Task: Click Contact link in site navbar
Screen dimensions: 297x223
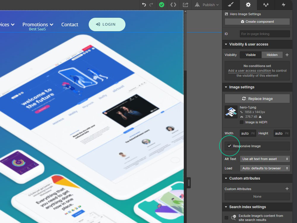Action: point(69,24)
